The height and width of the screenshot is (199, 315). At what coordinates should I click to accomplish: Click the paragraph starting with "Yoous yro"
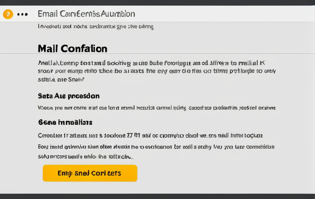click(x=157, y=108)
